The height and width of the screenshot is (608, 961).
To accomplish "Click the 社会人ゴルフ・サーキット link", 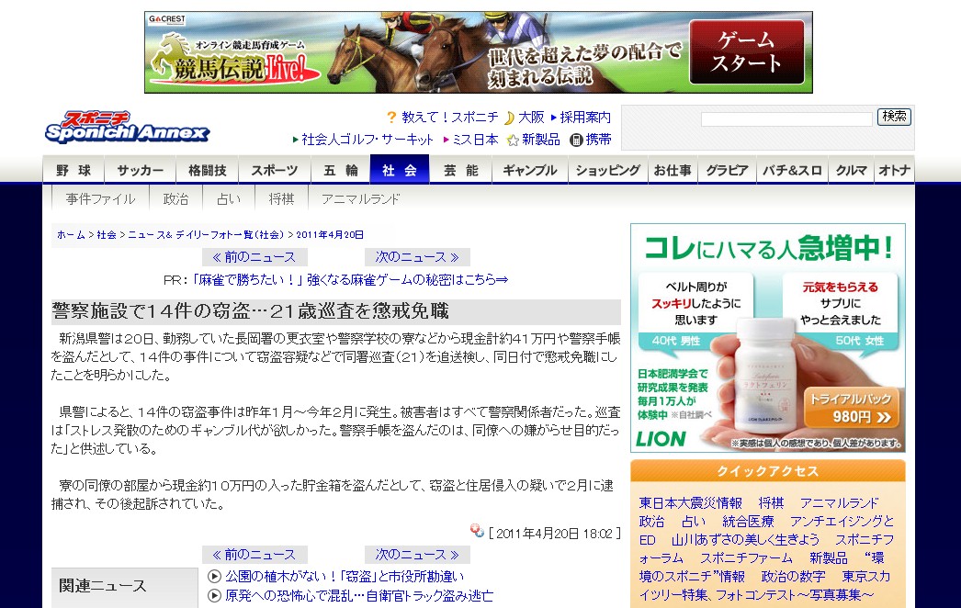I will coord(367,140).
